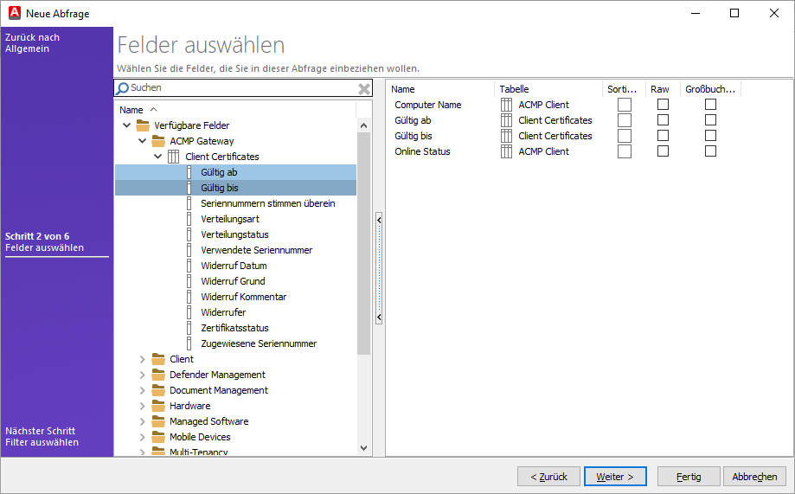Click the Verfügbare Felder folder icon
Viewport: 795px width, 494px height.
point(143,125)
